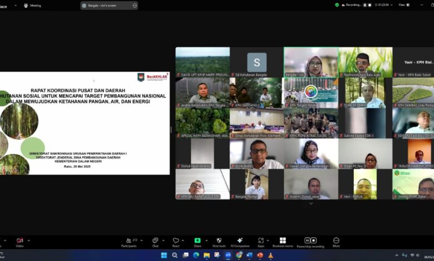Expand the arrow next to Participants
Viewport: 434px width, 261px height.
141,240
